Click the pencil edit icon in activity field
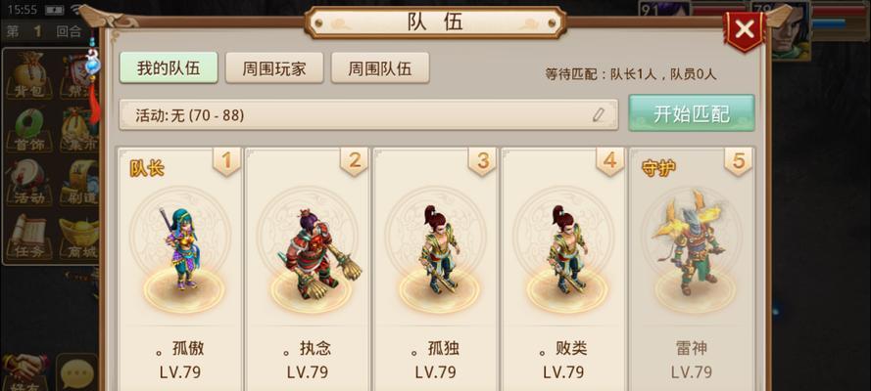The height and width of the screenshot is (391, 871). coord(599,115)
